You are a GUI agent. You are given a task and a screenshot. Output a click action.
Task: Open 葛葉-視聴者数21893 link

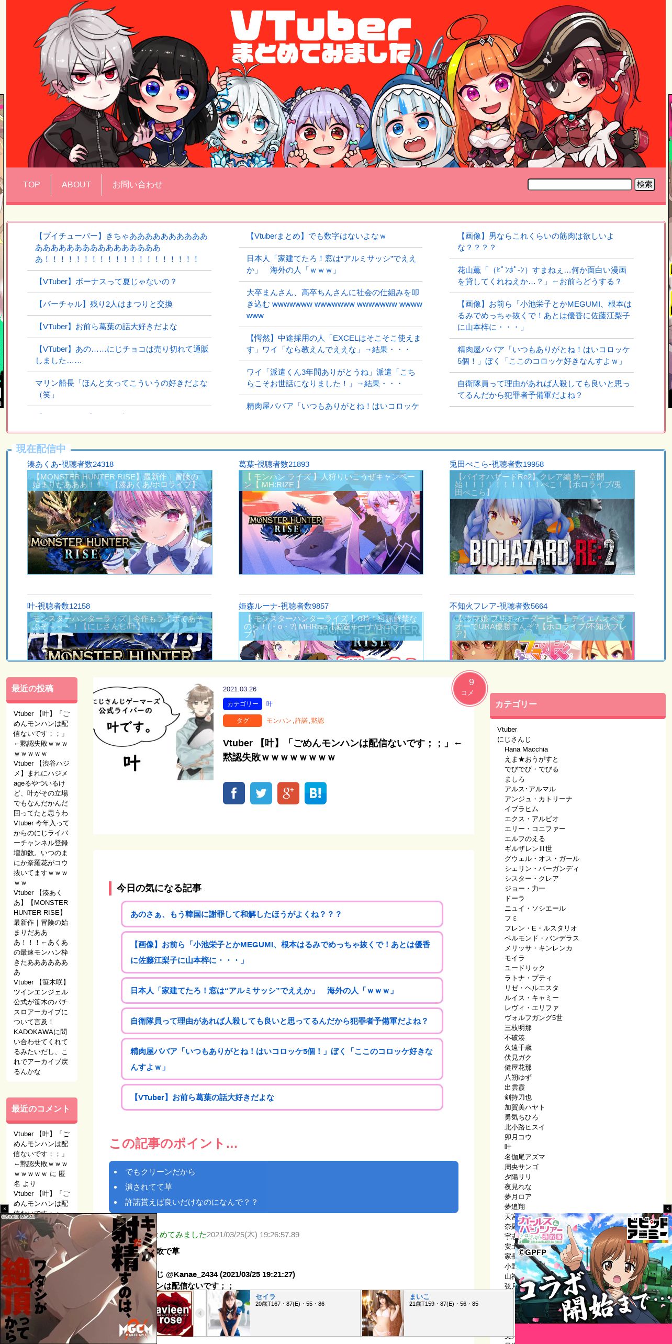coord(274,464)
